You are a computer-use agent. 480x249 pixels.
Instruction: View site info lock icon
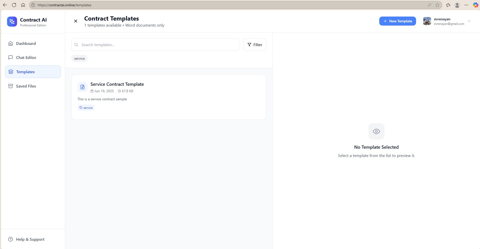(33, 5)
